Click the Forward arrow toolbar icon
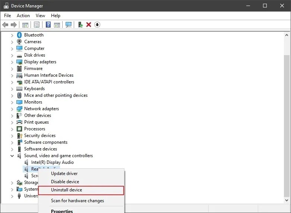Screen dimensions: 291x213 pos(14,25)
